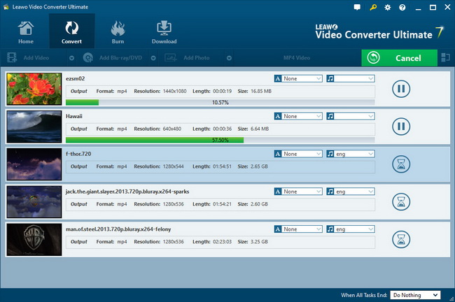Screen dimensions: 455x302
Task: Click the jack.the.giant.slayer thumbnail
Action: click(34, 202)
